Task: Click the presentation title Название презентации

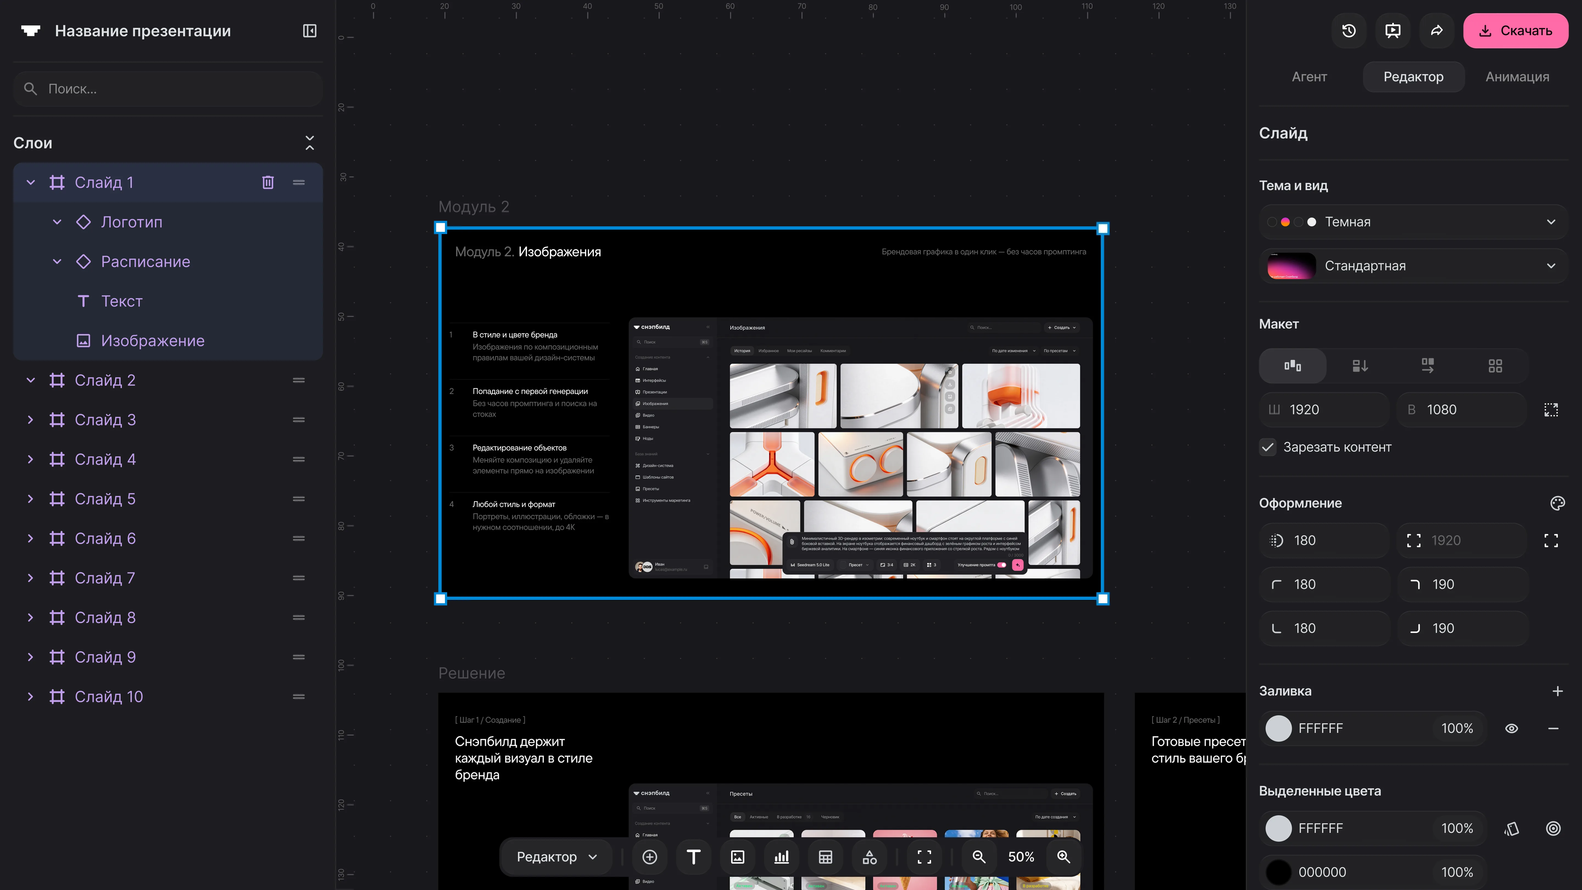Action: coord(143,31)
